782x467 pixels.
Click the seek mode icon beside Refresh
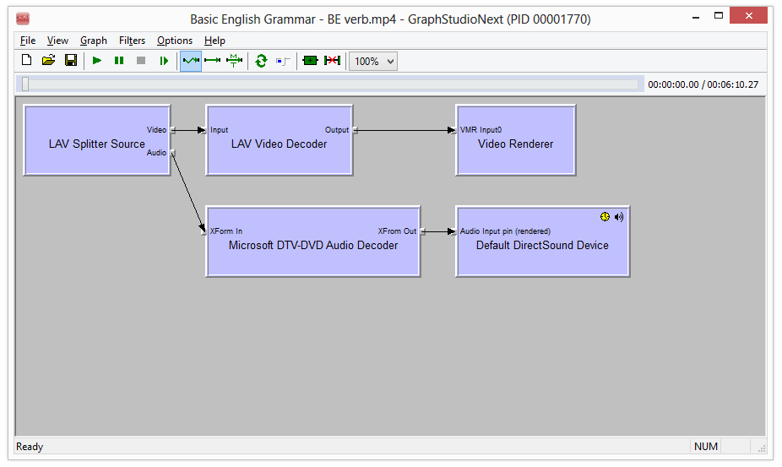[x=283, y=61]
